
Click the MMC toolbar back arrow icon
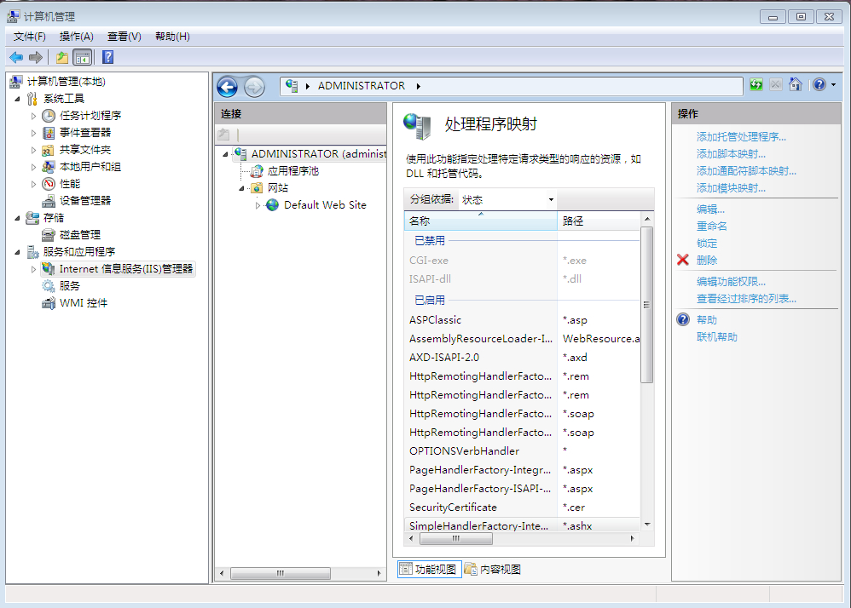tap(16, 57)
